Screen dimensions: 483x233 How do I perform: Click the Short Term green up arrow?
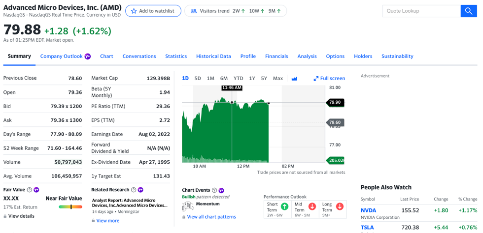pos(285,206)
